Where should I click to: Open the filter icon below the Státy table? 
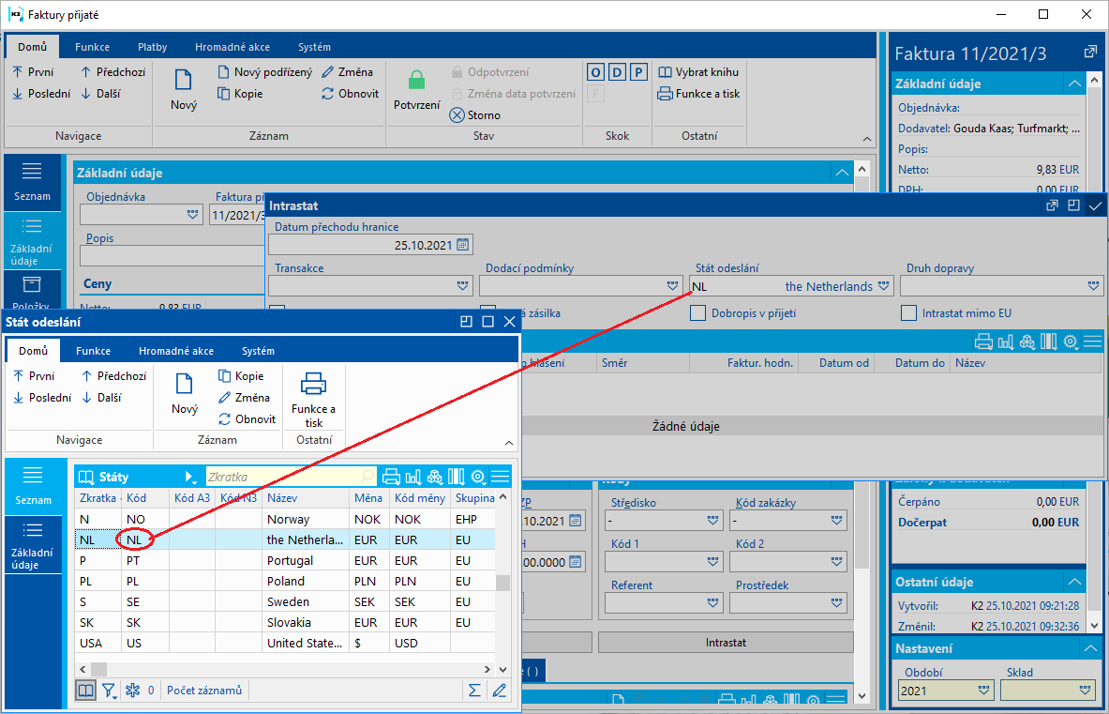pos(109,691)
